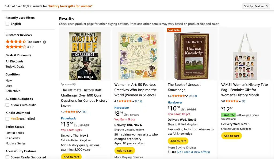Click Add to cart on the VAMSII tote bag

(x=231, y=136)
